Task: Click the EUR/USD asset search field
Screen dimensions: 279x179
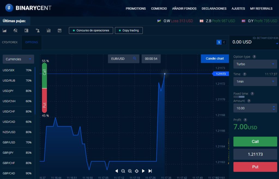Action: (123, 58)
